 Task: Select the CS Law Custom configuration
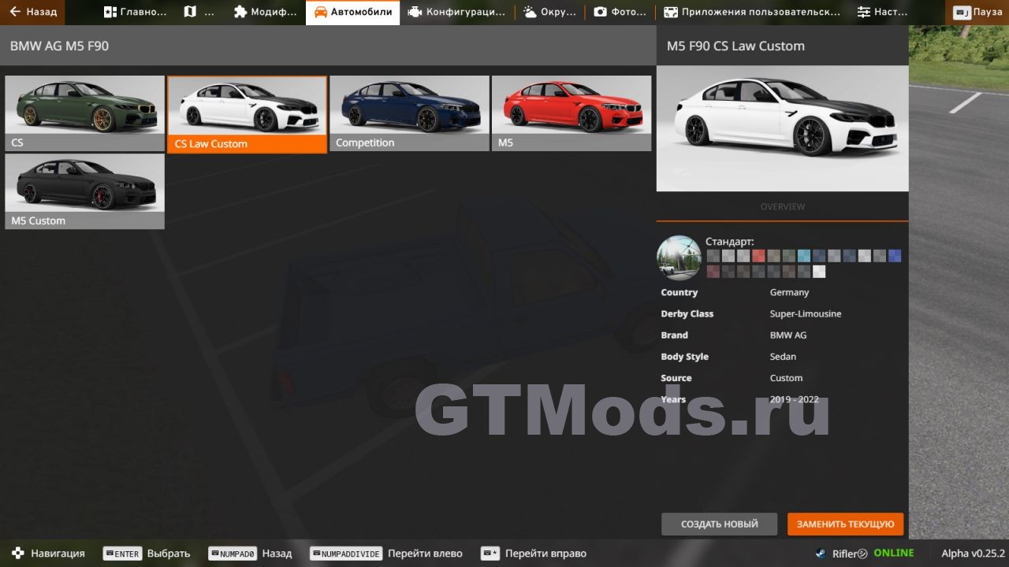point(247,114)
